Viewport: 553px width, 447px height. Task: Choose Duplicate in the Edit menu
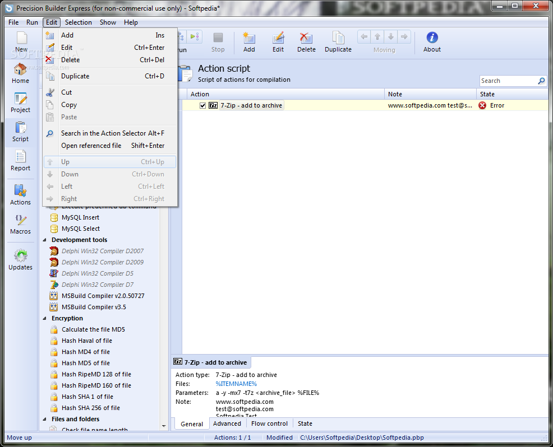(110, 76)
